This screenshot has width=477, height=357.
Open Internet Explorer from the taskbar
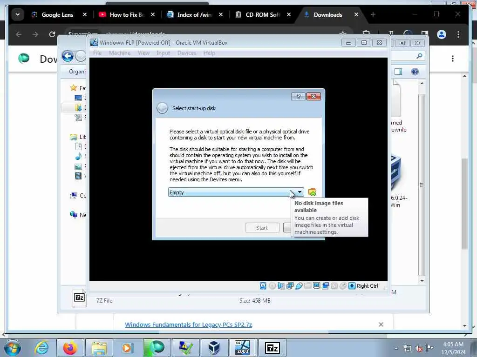tap(41, 348)
